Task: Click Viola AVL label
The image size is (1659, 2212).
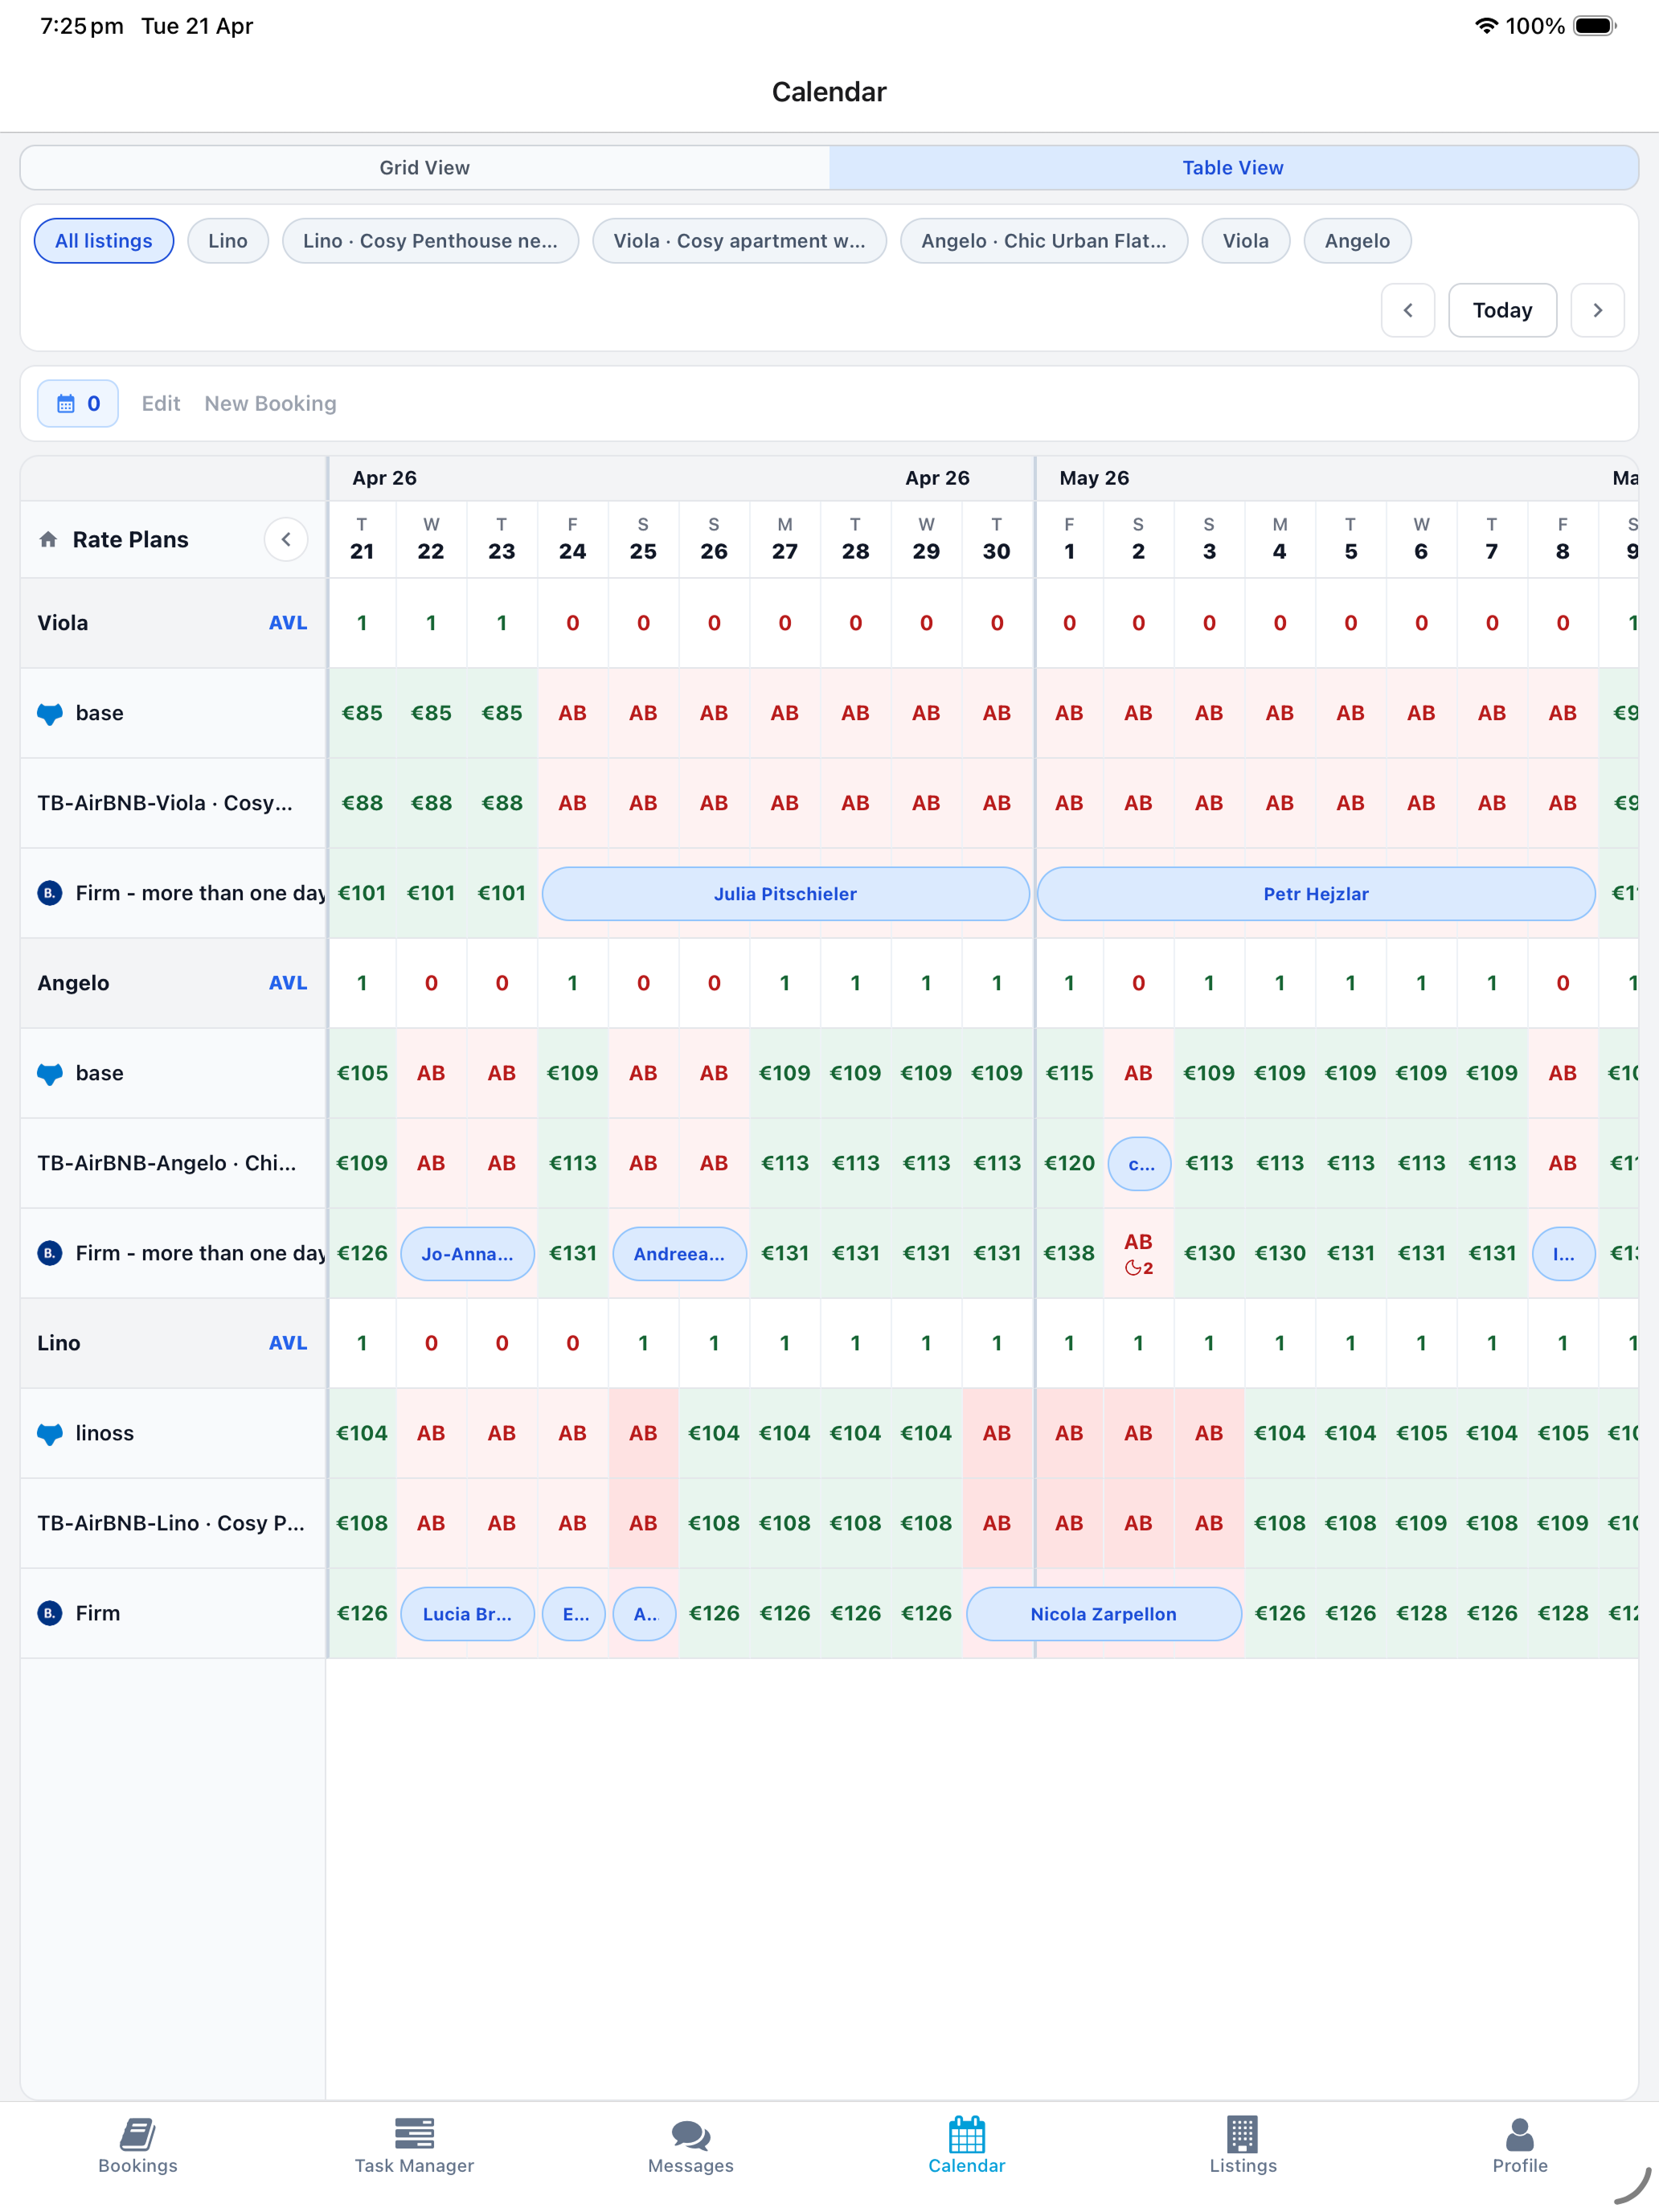Action: 288,623
